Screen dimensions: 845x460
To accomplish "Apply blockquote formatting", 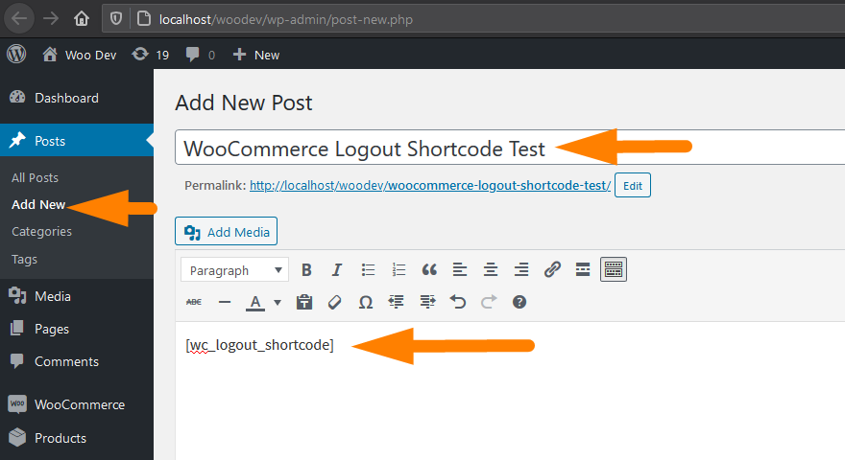I will tap(429, 269).
